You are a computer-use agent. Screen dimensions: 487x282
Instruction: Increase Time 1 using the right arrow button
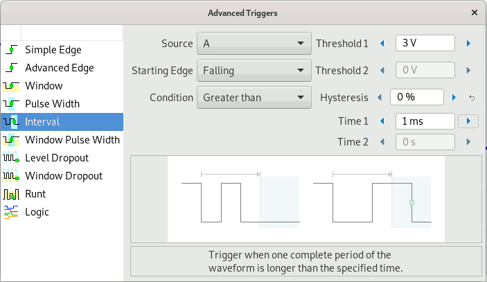[x=468, y=121]
